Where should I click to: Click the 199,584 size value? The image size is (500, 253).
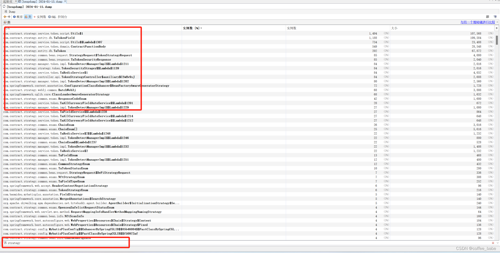(x=475, y=38)
